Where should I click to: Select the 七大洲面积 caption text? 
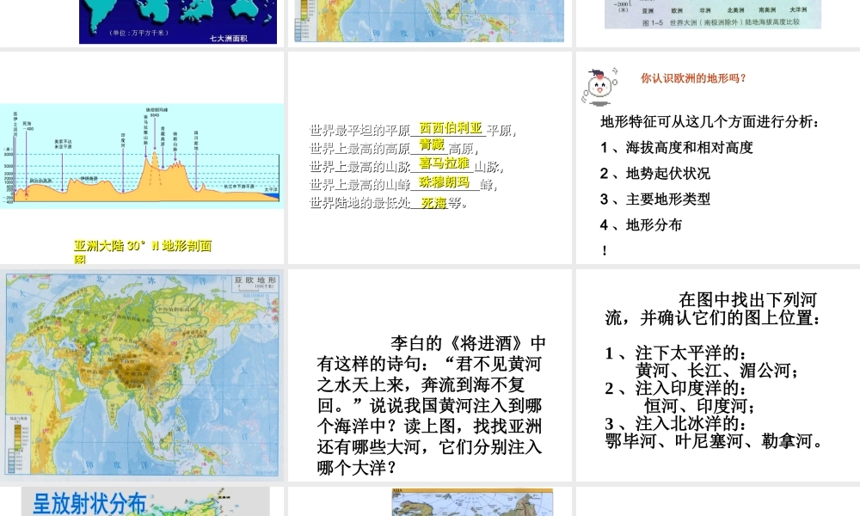pyautogui.click(x=228, y=39)
